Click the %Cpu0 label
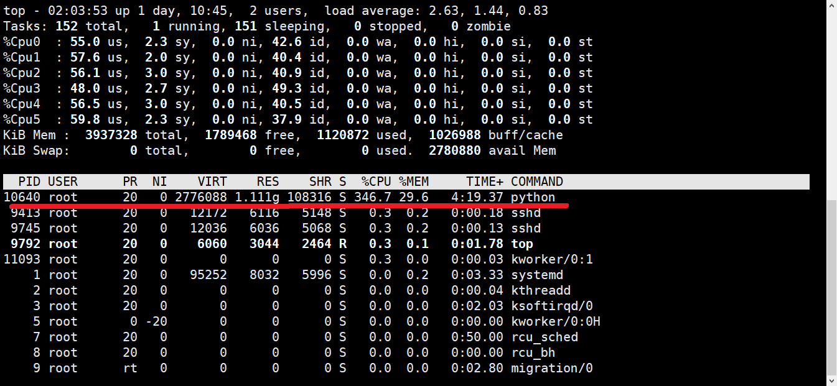Viewport: 837px width, 386px height. pyautogui.click(x=22, y=42)
